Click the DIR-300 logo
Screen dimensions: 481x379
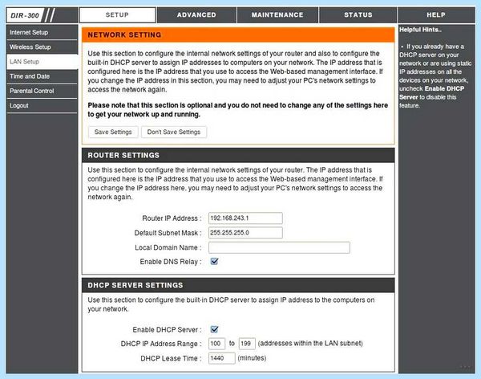tap(25, 15)
